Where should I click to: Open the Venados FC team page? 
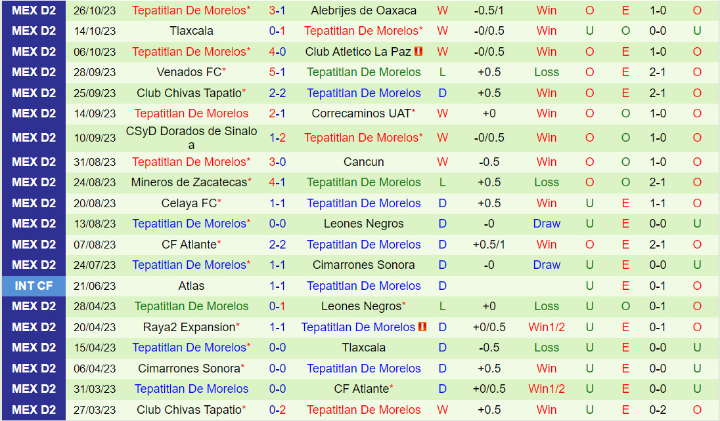point(188,72)
